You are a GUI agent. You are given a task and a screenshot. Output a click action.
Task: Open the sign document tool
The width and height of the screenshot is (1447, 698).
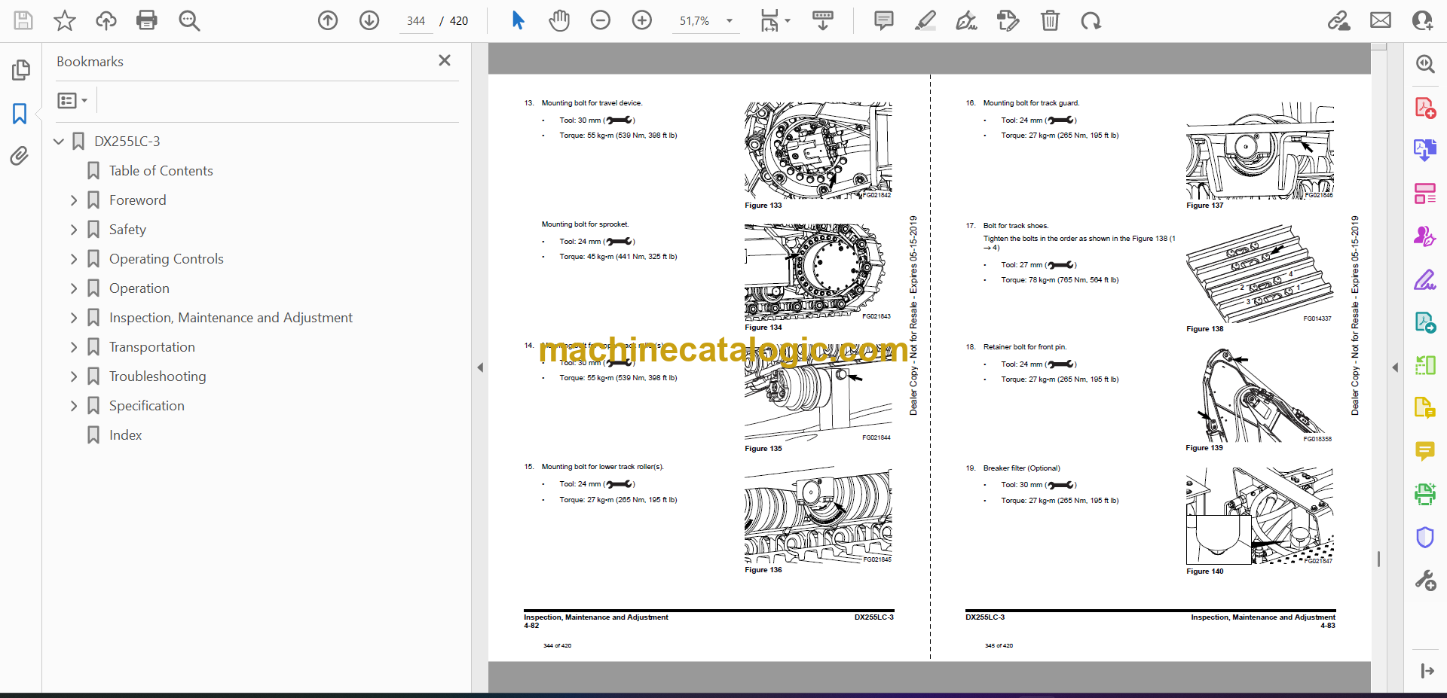coord(967,20)
